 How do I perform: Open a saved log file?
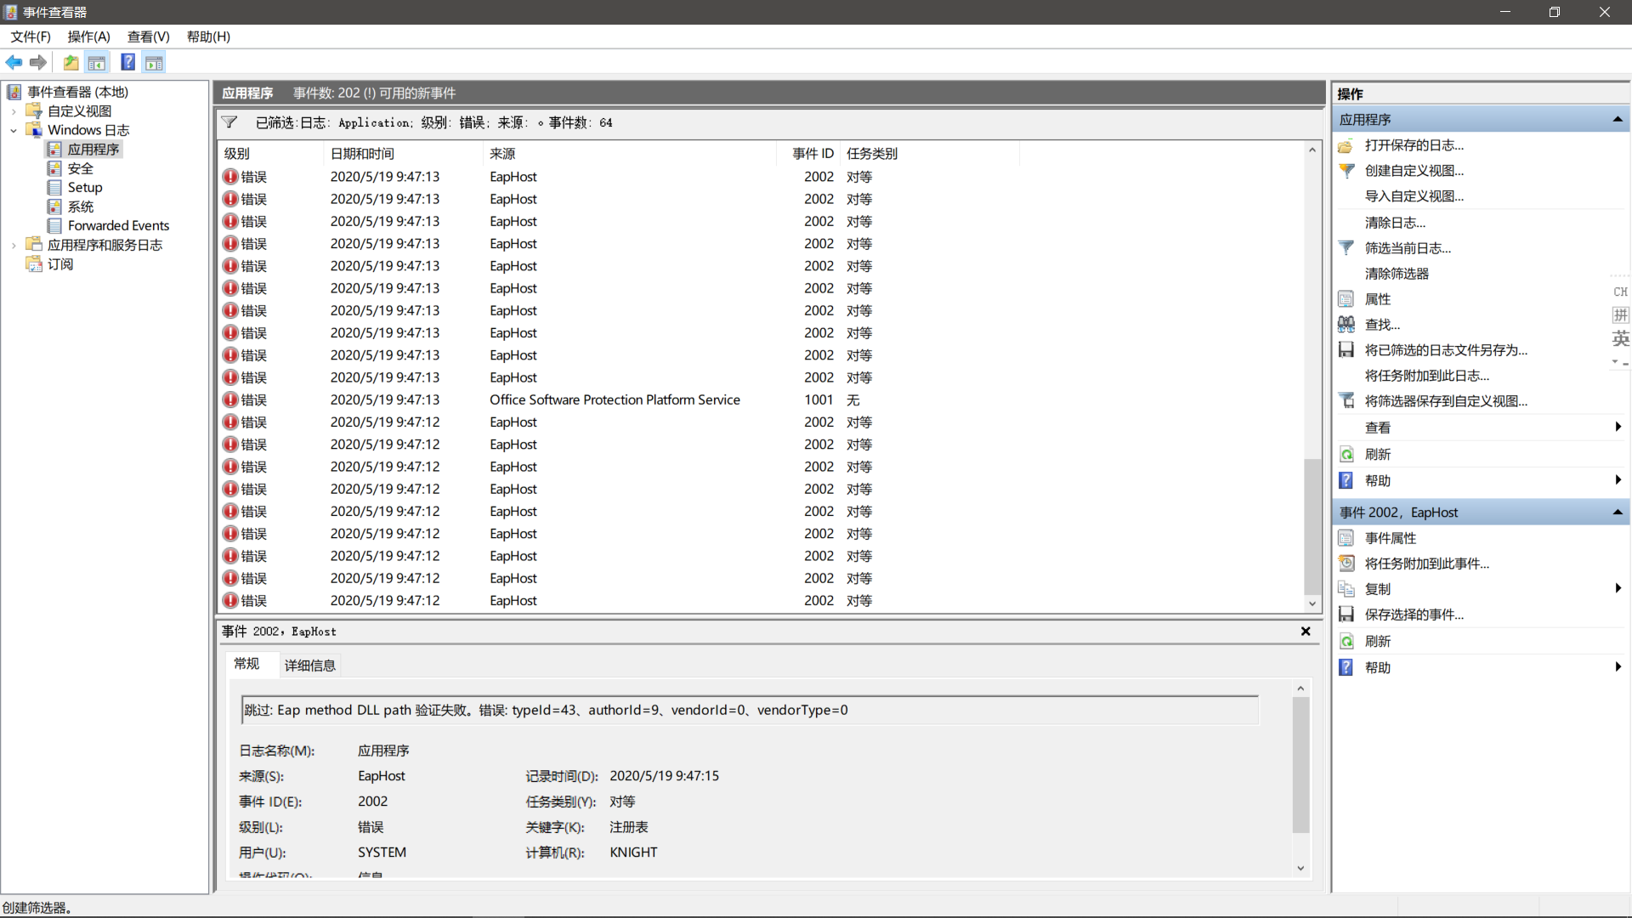(1414, 145)
